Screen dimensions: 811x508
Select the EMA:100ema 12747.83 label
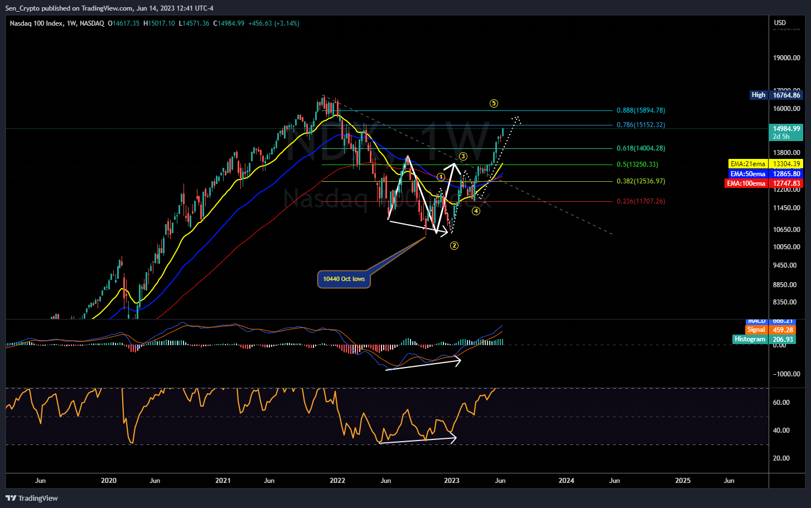pos(764,183)
